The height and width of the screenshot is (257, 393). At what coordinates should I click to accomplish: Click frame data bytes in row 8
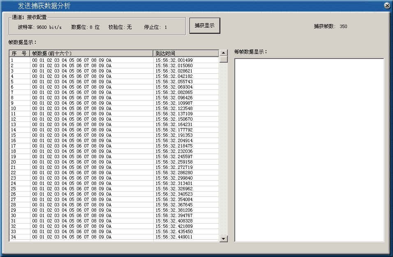pos(72,98)
